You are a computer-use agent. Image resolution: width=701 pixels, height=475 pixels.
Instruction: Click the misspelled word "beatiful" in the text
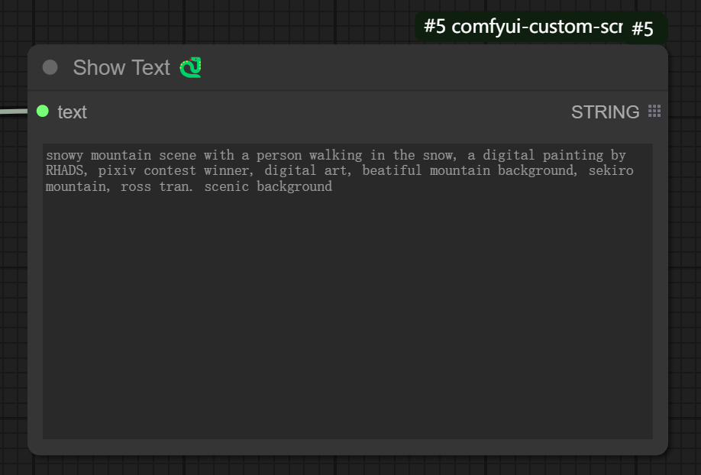pos(392,170)
